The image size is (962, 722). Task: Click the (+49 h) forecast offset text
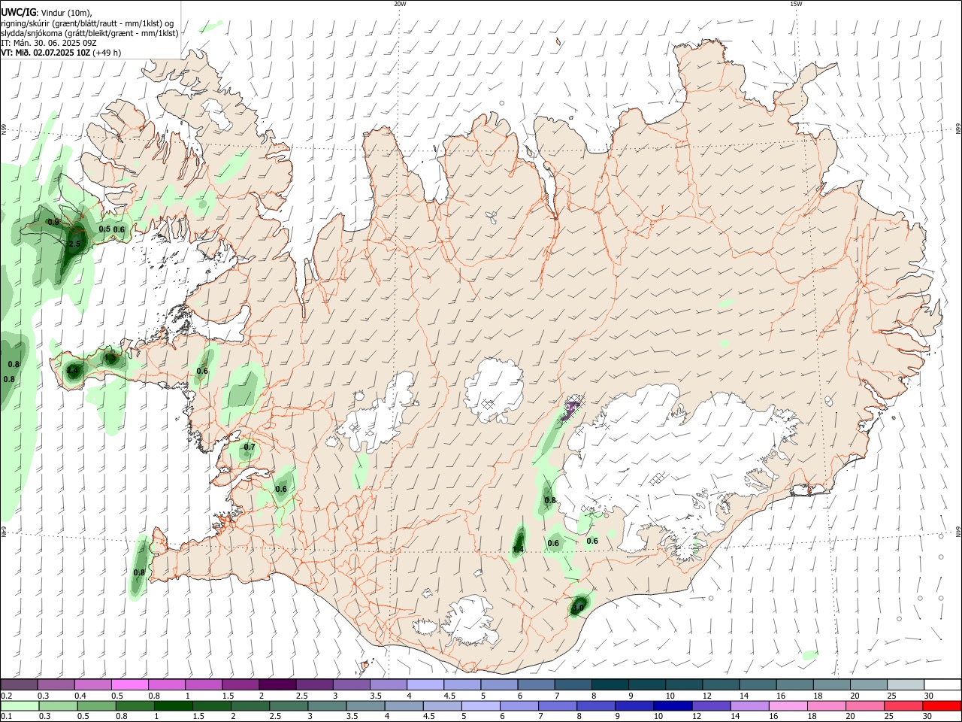point(107,53)
